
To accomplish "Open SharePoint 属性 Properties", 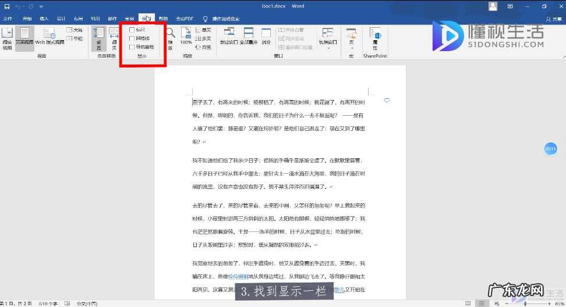I will click(376, 38).
